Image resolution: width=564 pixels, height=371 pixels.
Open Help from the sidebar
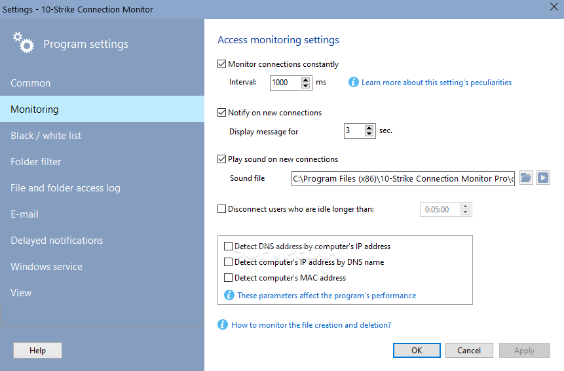pyautogui.click(x=37, y=351)
